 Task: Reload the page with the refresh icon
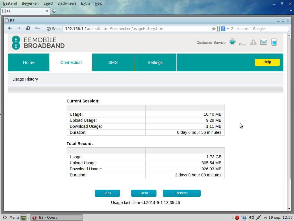pyautogui.click(x=28, y=28)
